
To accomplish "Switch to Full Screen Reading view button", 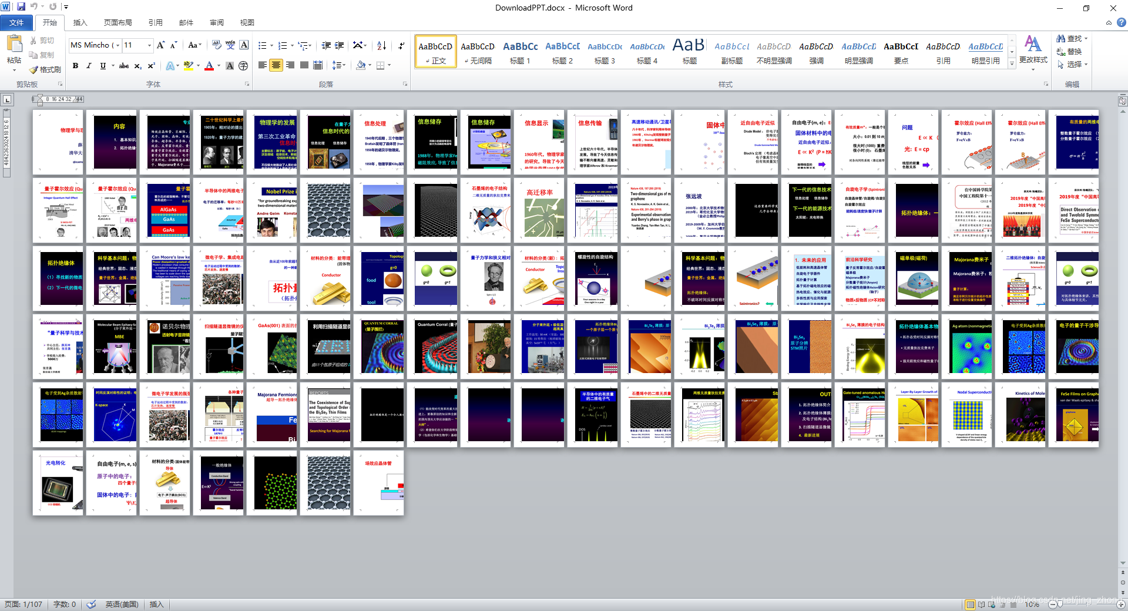I will tap(982, 604).
